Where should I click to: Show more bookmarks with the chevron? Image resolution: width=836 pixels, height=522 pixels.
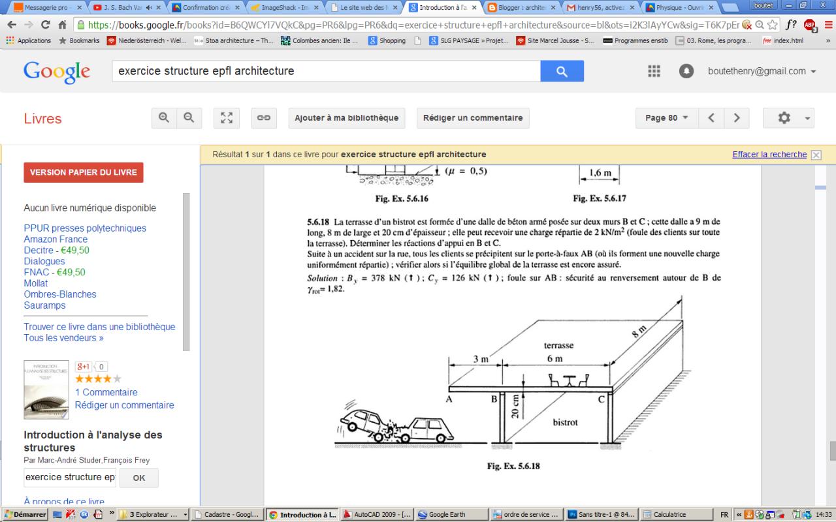pyautogui.click(x=828, y=40)
